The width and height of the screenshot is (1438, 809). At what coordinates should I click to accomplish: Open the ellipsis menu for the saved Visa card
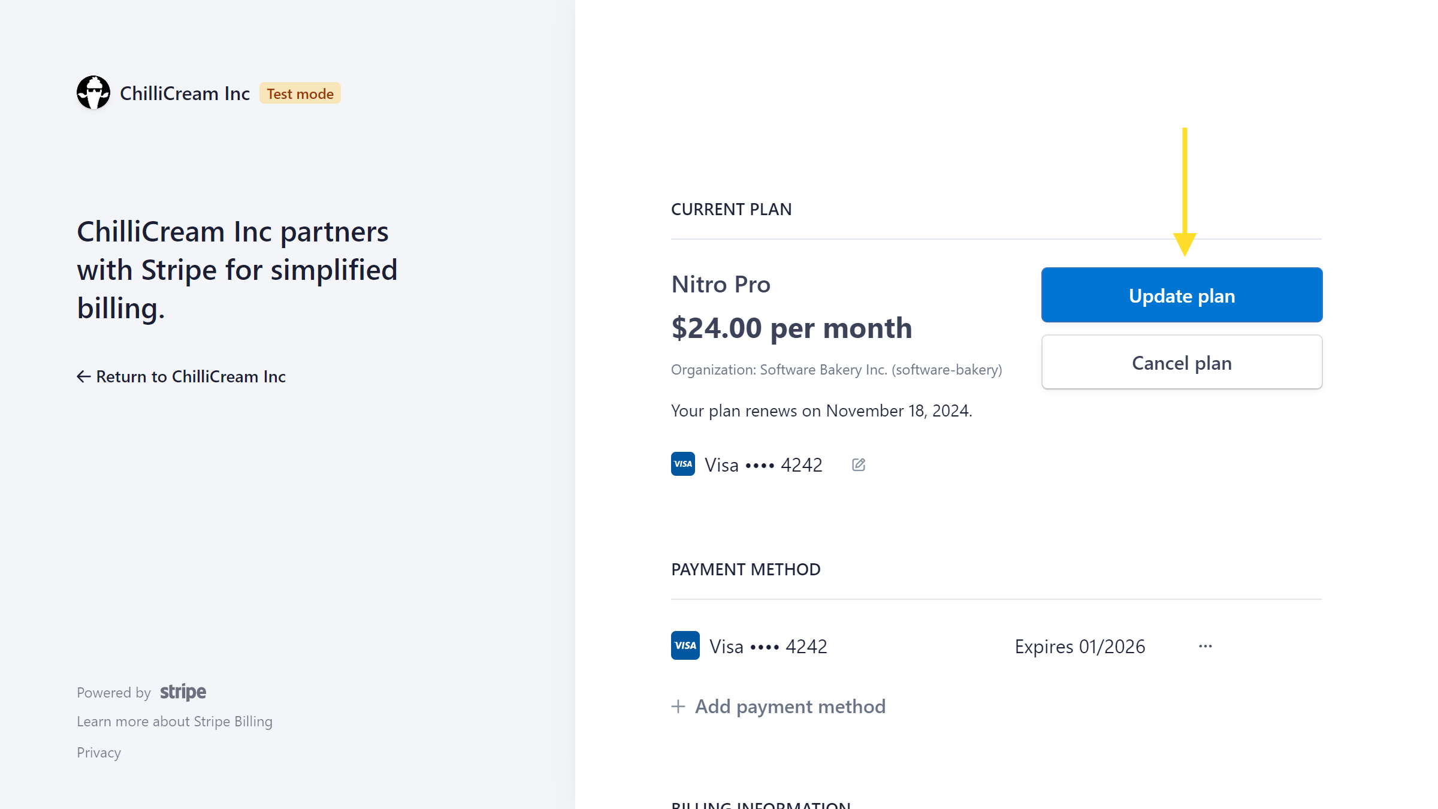(1205, 645)
